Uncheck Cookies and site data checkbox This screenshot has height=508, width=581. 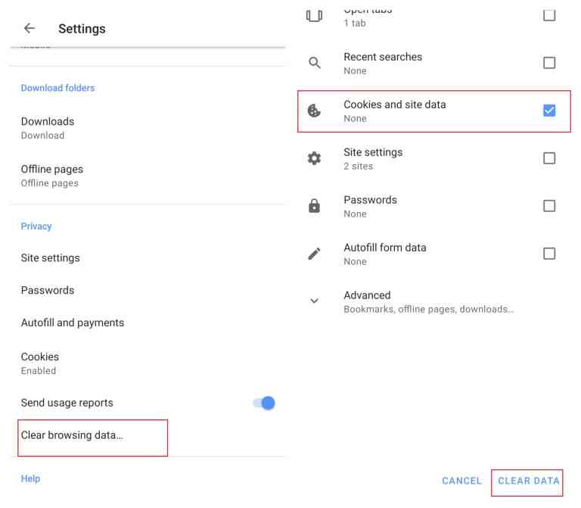[x=549, y=111]
